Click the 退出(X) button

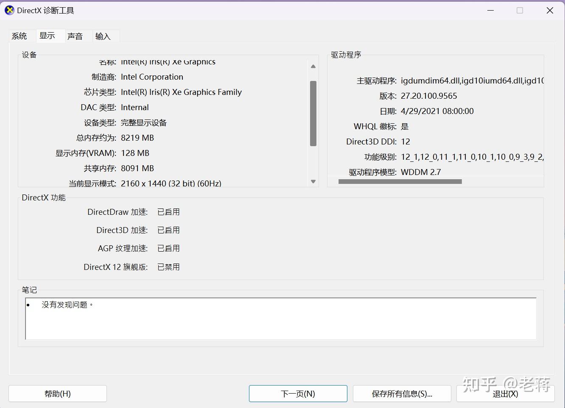click(x=506, y=394)
